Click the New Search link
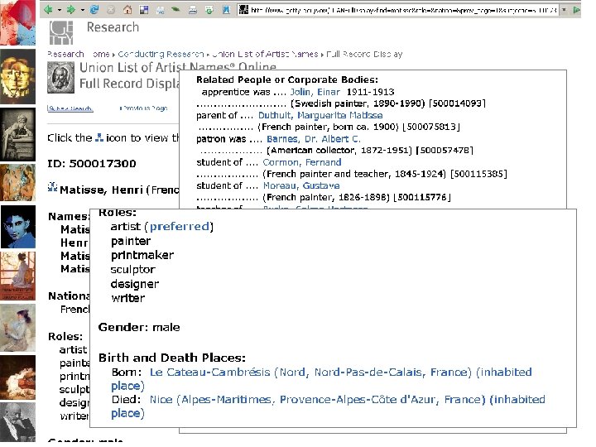The image size is (596, 447). (x=70, y=108)
